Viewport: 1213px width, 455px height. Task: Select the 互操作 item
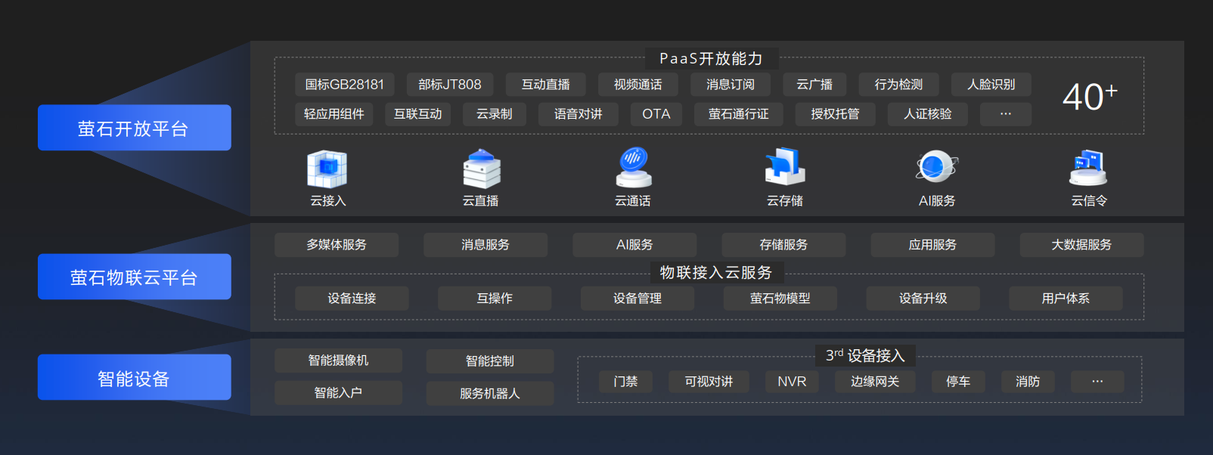point(495,299)
